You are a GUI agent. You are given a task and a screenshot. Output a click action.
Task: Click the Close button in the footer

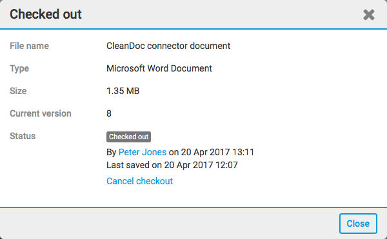(x=358, y=224)
